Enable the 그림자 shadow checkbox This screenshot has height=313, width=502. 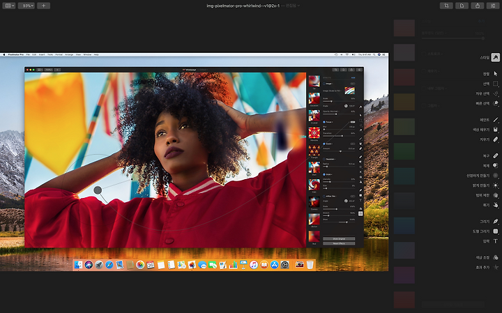pos(424,106)
